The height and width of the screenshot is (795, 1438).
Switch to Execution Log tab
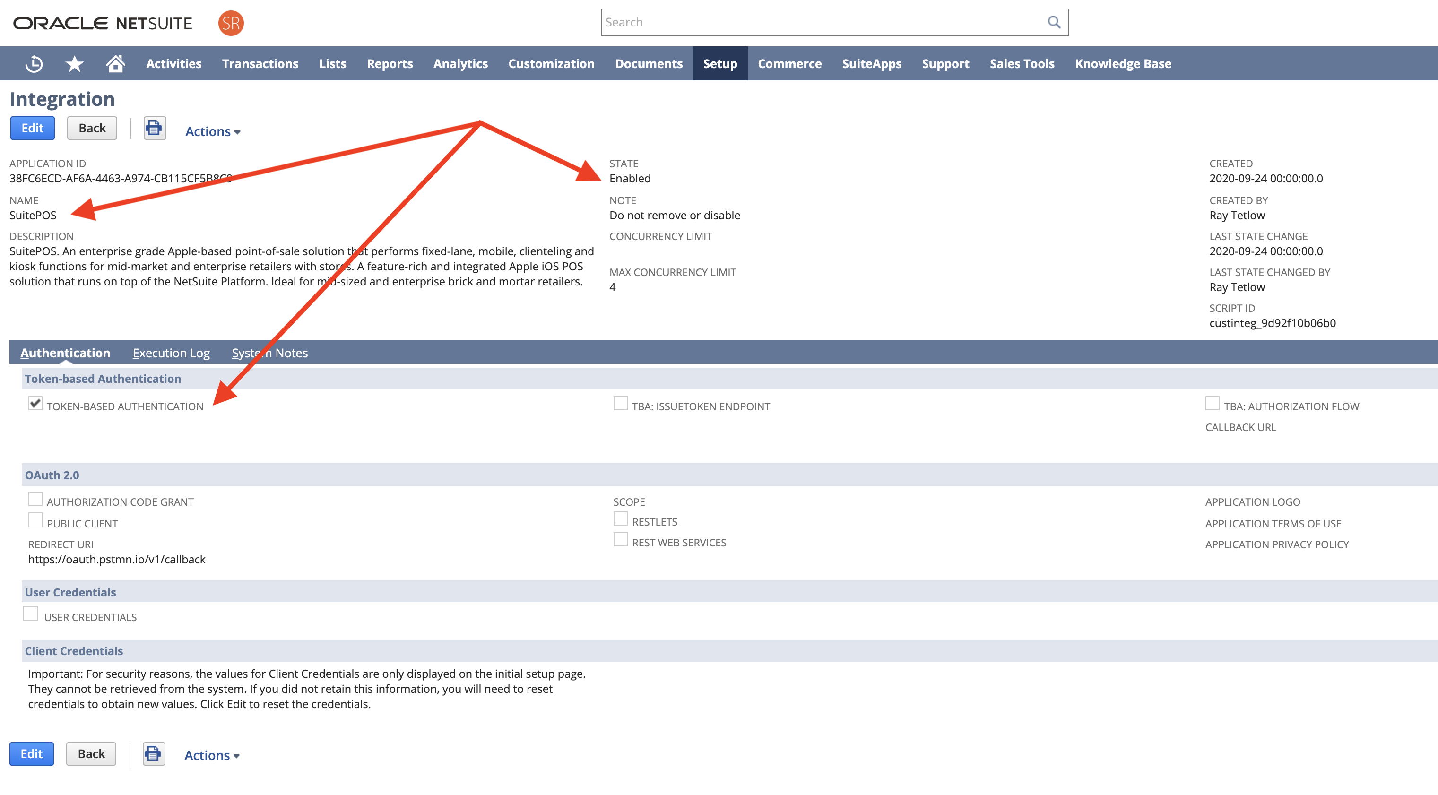pos(171,353)
